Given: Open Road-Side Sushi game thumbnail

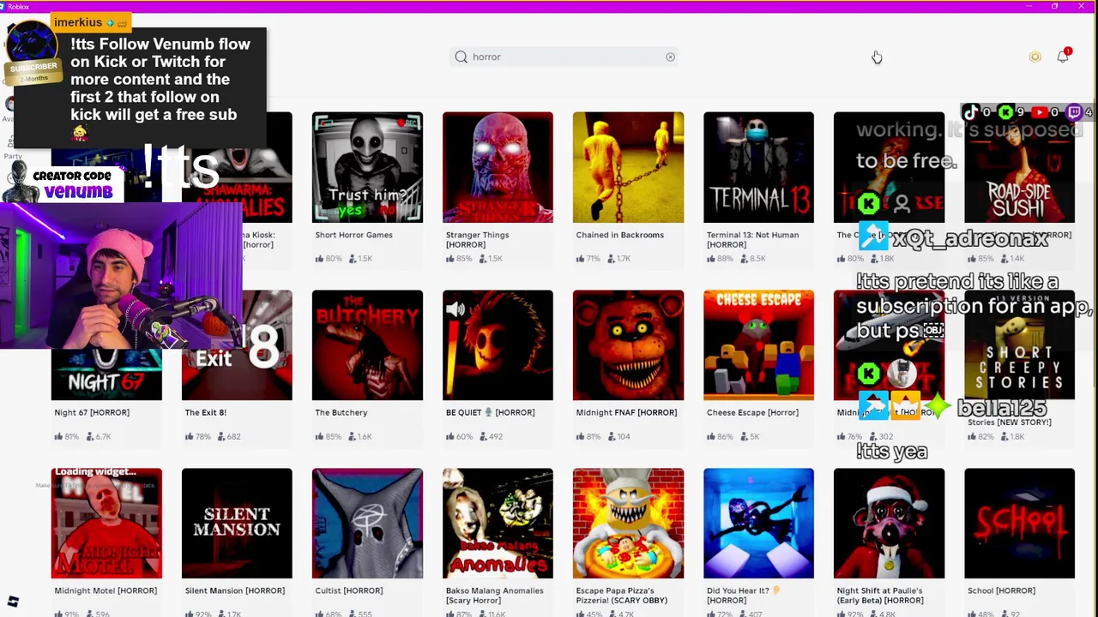Looking at the screenshot, I should [x=1019, y=167].
